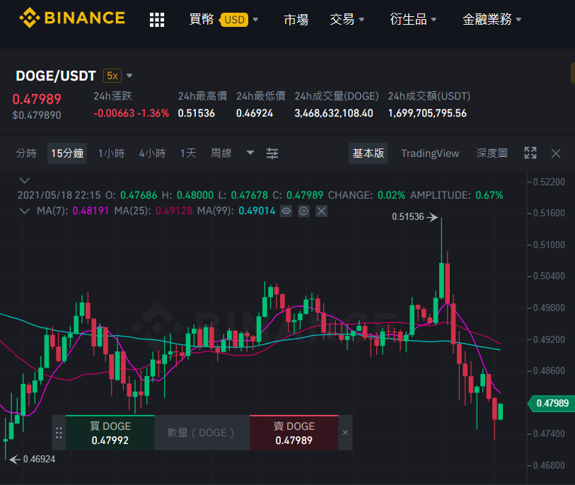Viewport: 575px width, 485px height.
Task: Remove the MA indicator with X
Action: tap(321, 211)
